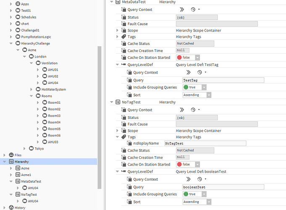Screen dimensions: 286x210
Task: Expand the HotWaterSystem tree node
Action: 32,89
